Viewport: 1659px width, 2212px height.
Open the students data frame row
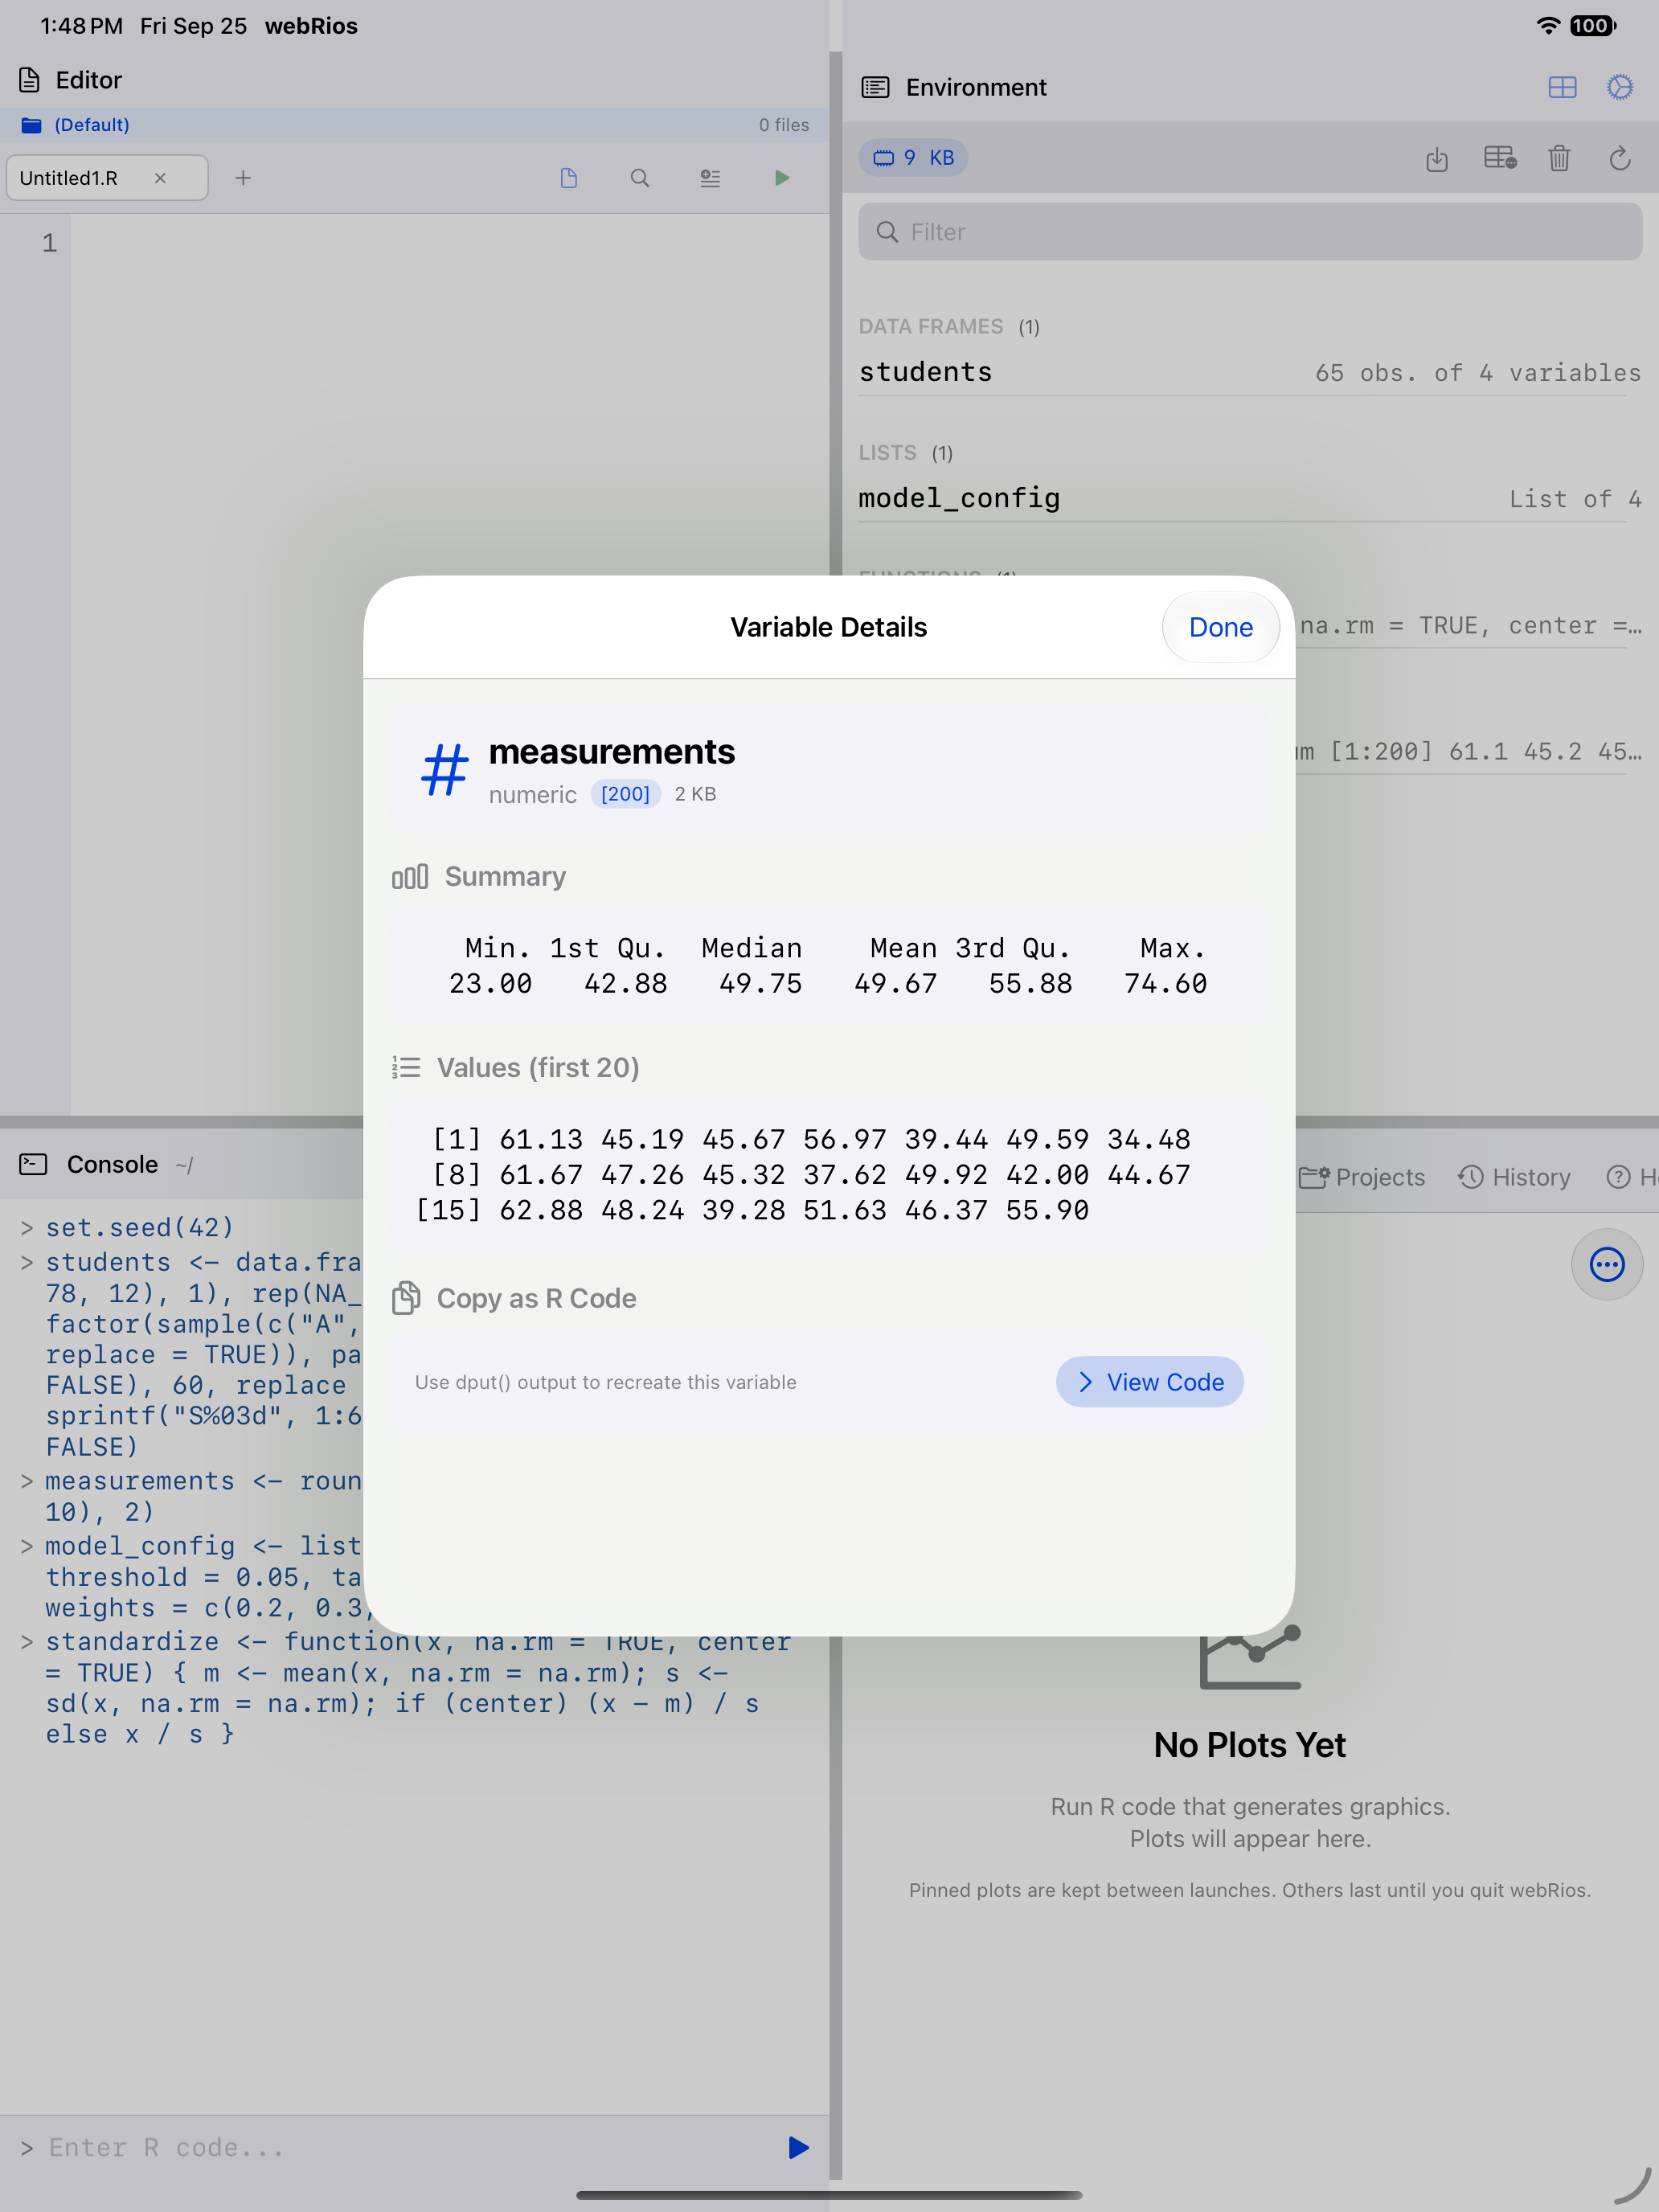click(1250, 372)
